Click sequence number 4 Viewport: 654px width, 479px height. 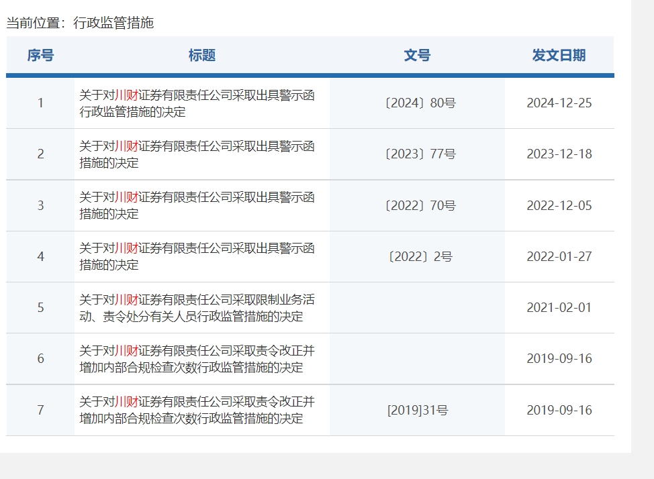coord(40,256)
